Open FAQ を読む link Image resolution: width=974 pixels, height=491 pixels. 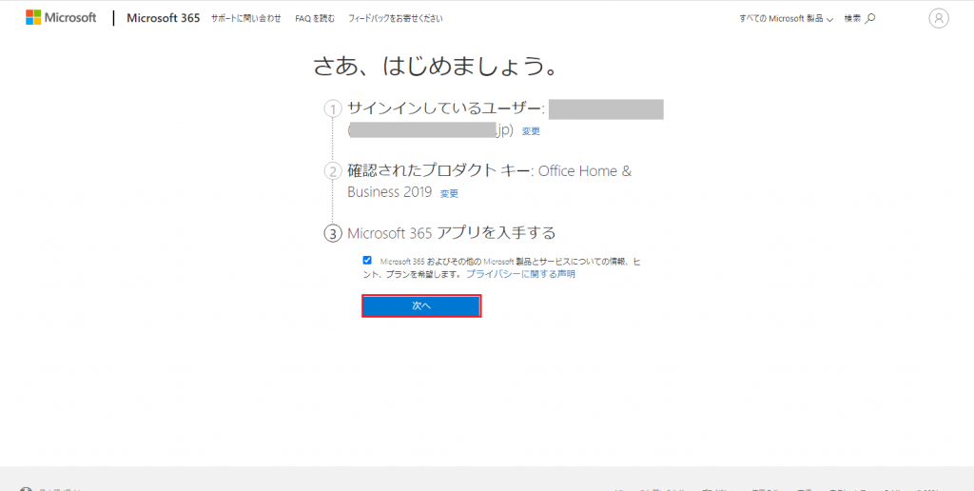tap(315, 19)
